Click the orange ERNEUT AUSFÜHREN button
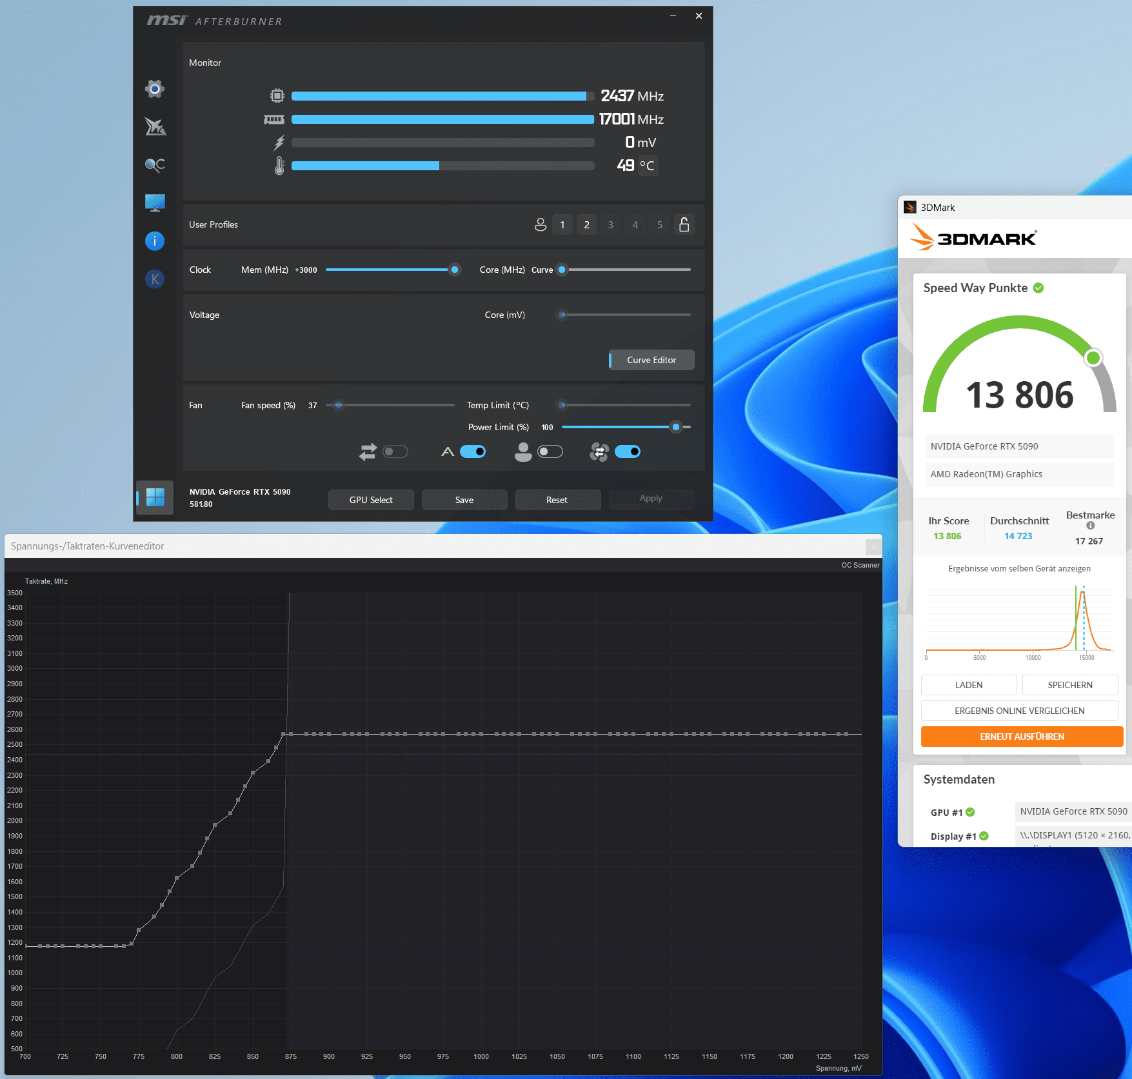Viewport: 1132px width, 1079px height. (1022, 737)
